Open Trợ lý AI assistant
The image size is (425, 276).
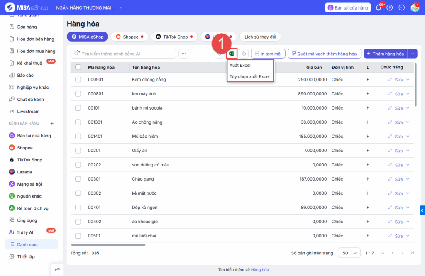[24, 232]
